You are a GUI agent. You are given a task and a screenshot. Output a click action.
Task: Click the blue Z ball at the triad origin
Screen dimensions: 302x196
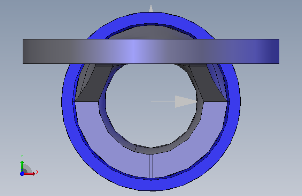[22, 174]
